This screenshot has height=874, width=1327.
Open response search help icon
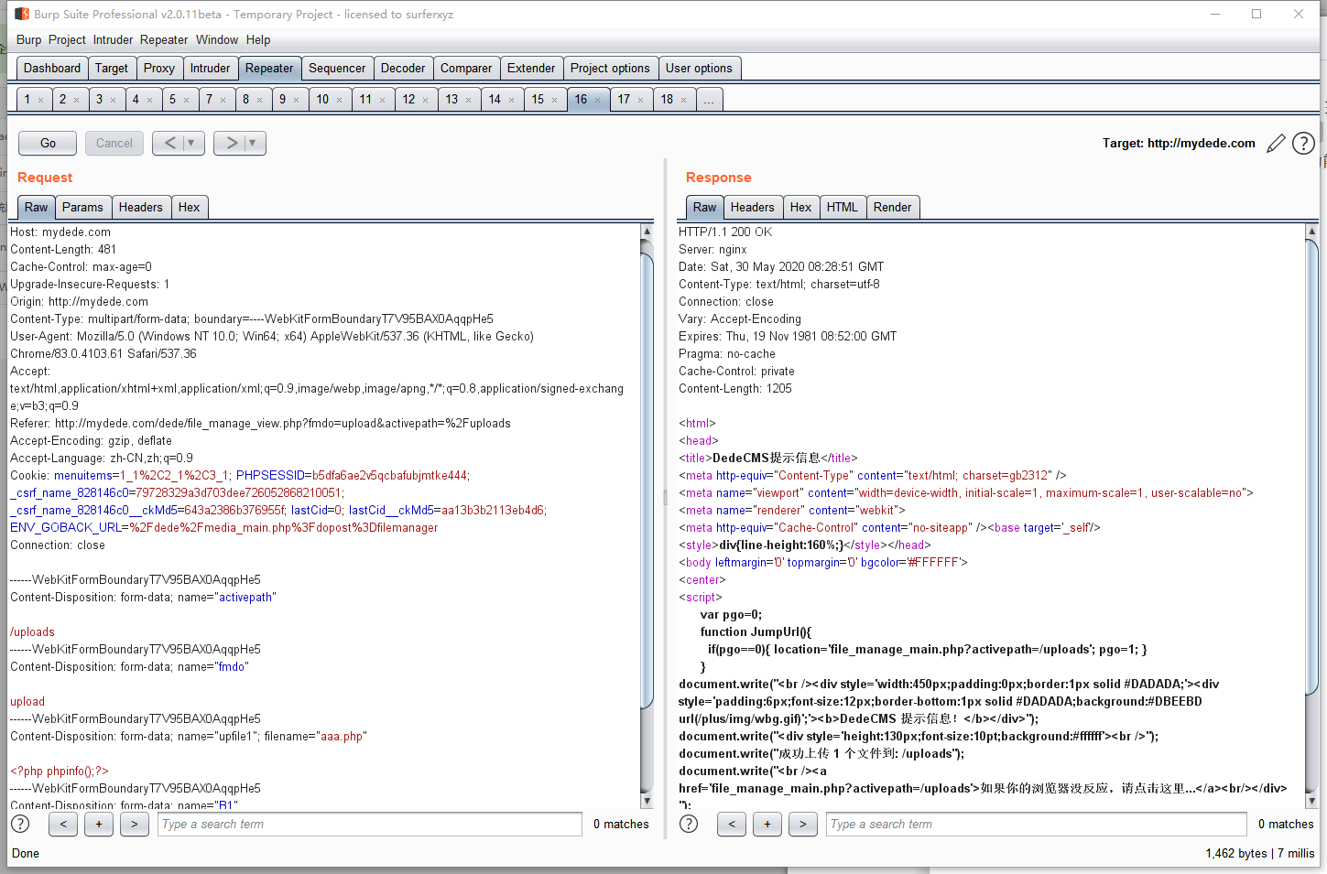point(689,824)
